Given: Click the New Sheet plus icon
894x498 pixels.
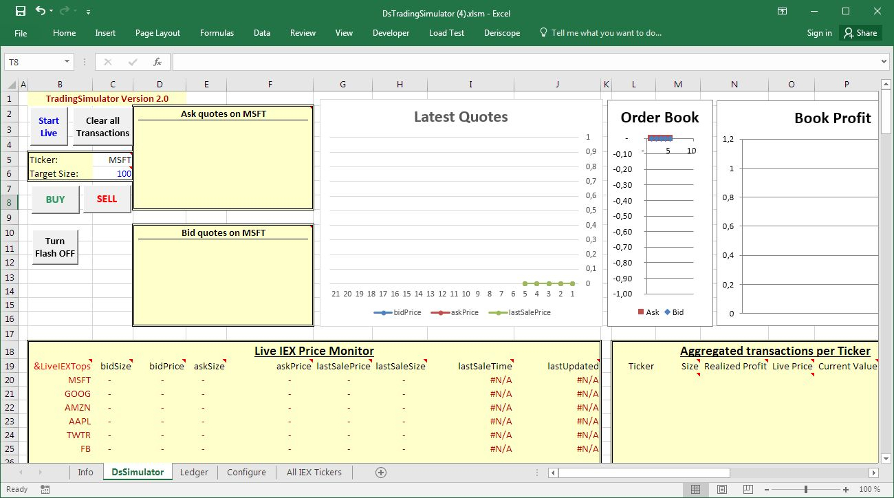Looking at the screenshot, I should [381, 473].
